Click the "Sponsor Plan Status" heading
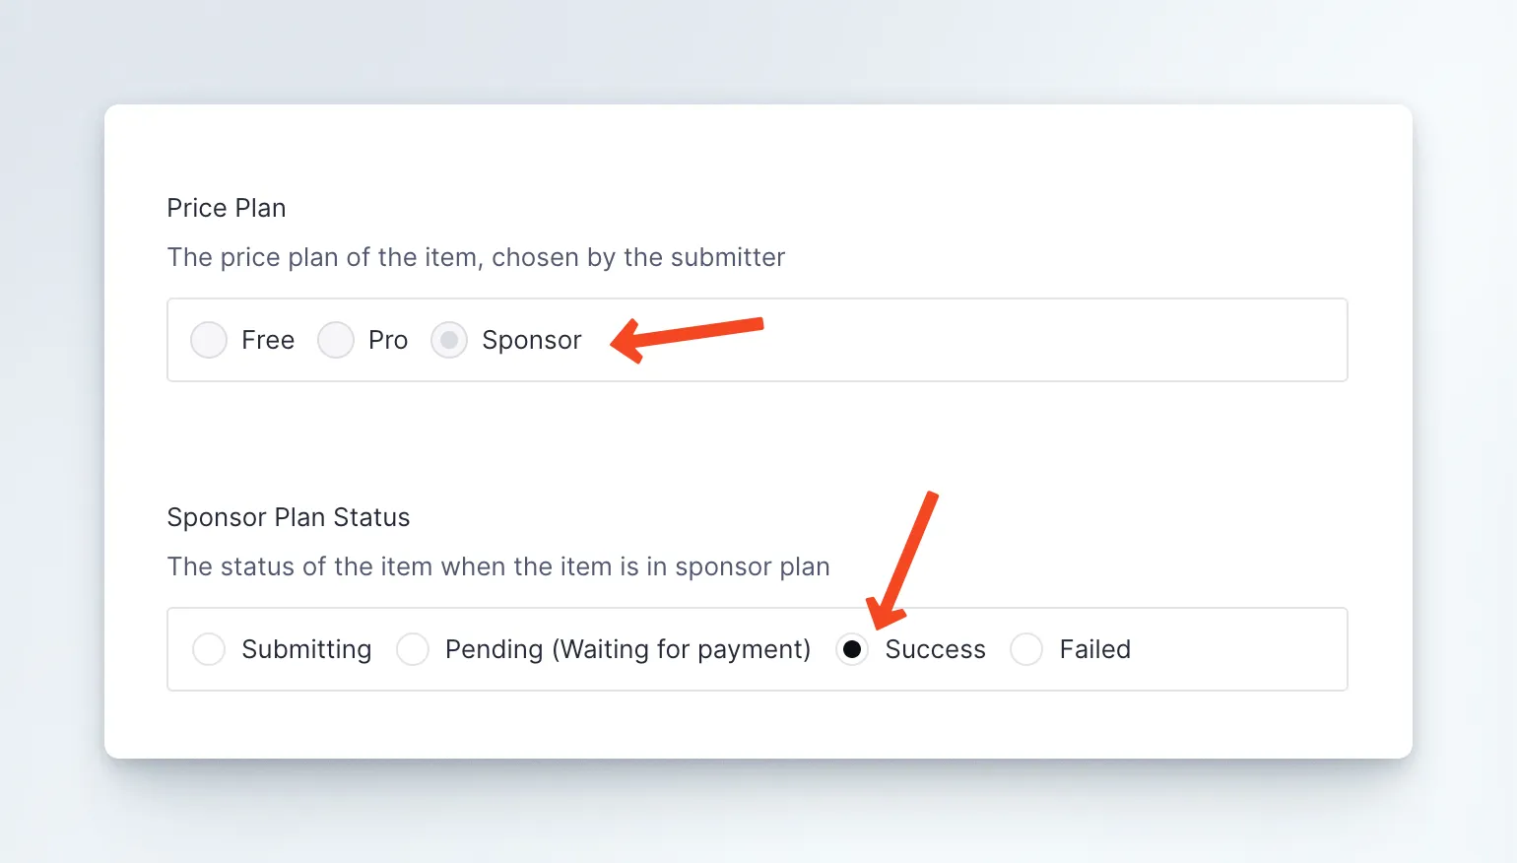Image resolution: width=1517 pixels, height=863 pixels. (289, 517)
